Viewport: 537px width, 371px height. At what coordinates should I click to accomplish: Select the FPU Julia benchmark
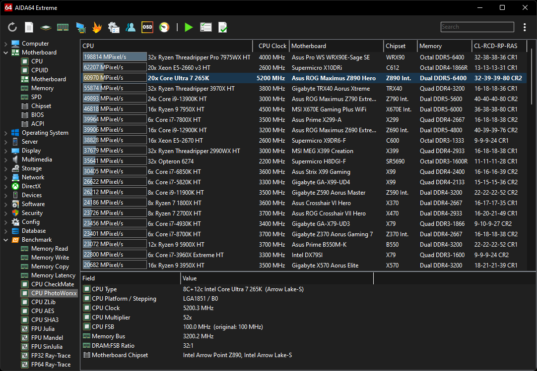click(x=43, y=328)
